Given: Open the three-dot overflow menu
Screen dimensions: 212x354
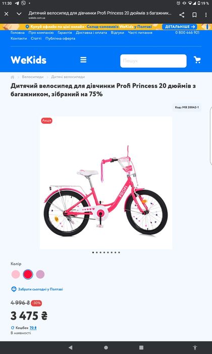Looking at the screenshot, I should (206, 15).
